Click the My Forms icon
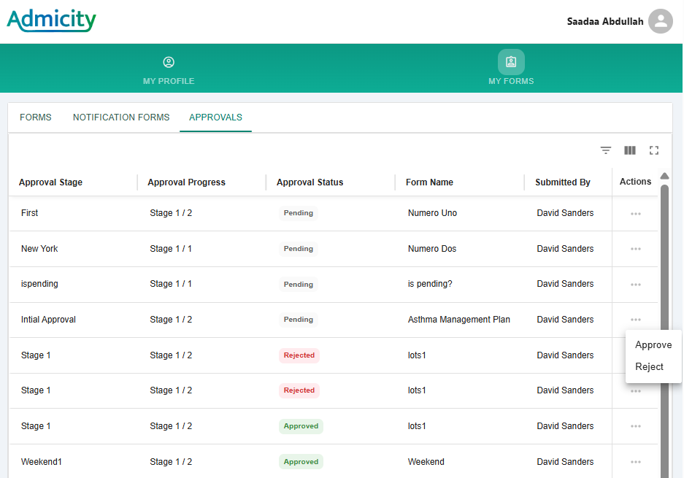This screenshot has width=684, height=478. pyautogui.click(x=511, y=62)
